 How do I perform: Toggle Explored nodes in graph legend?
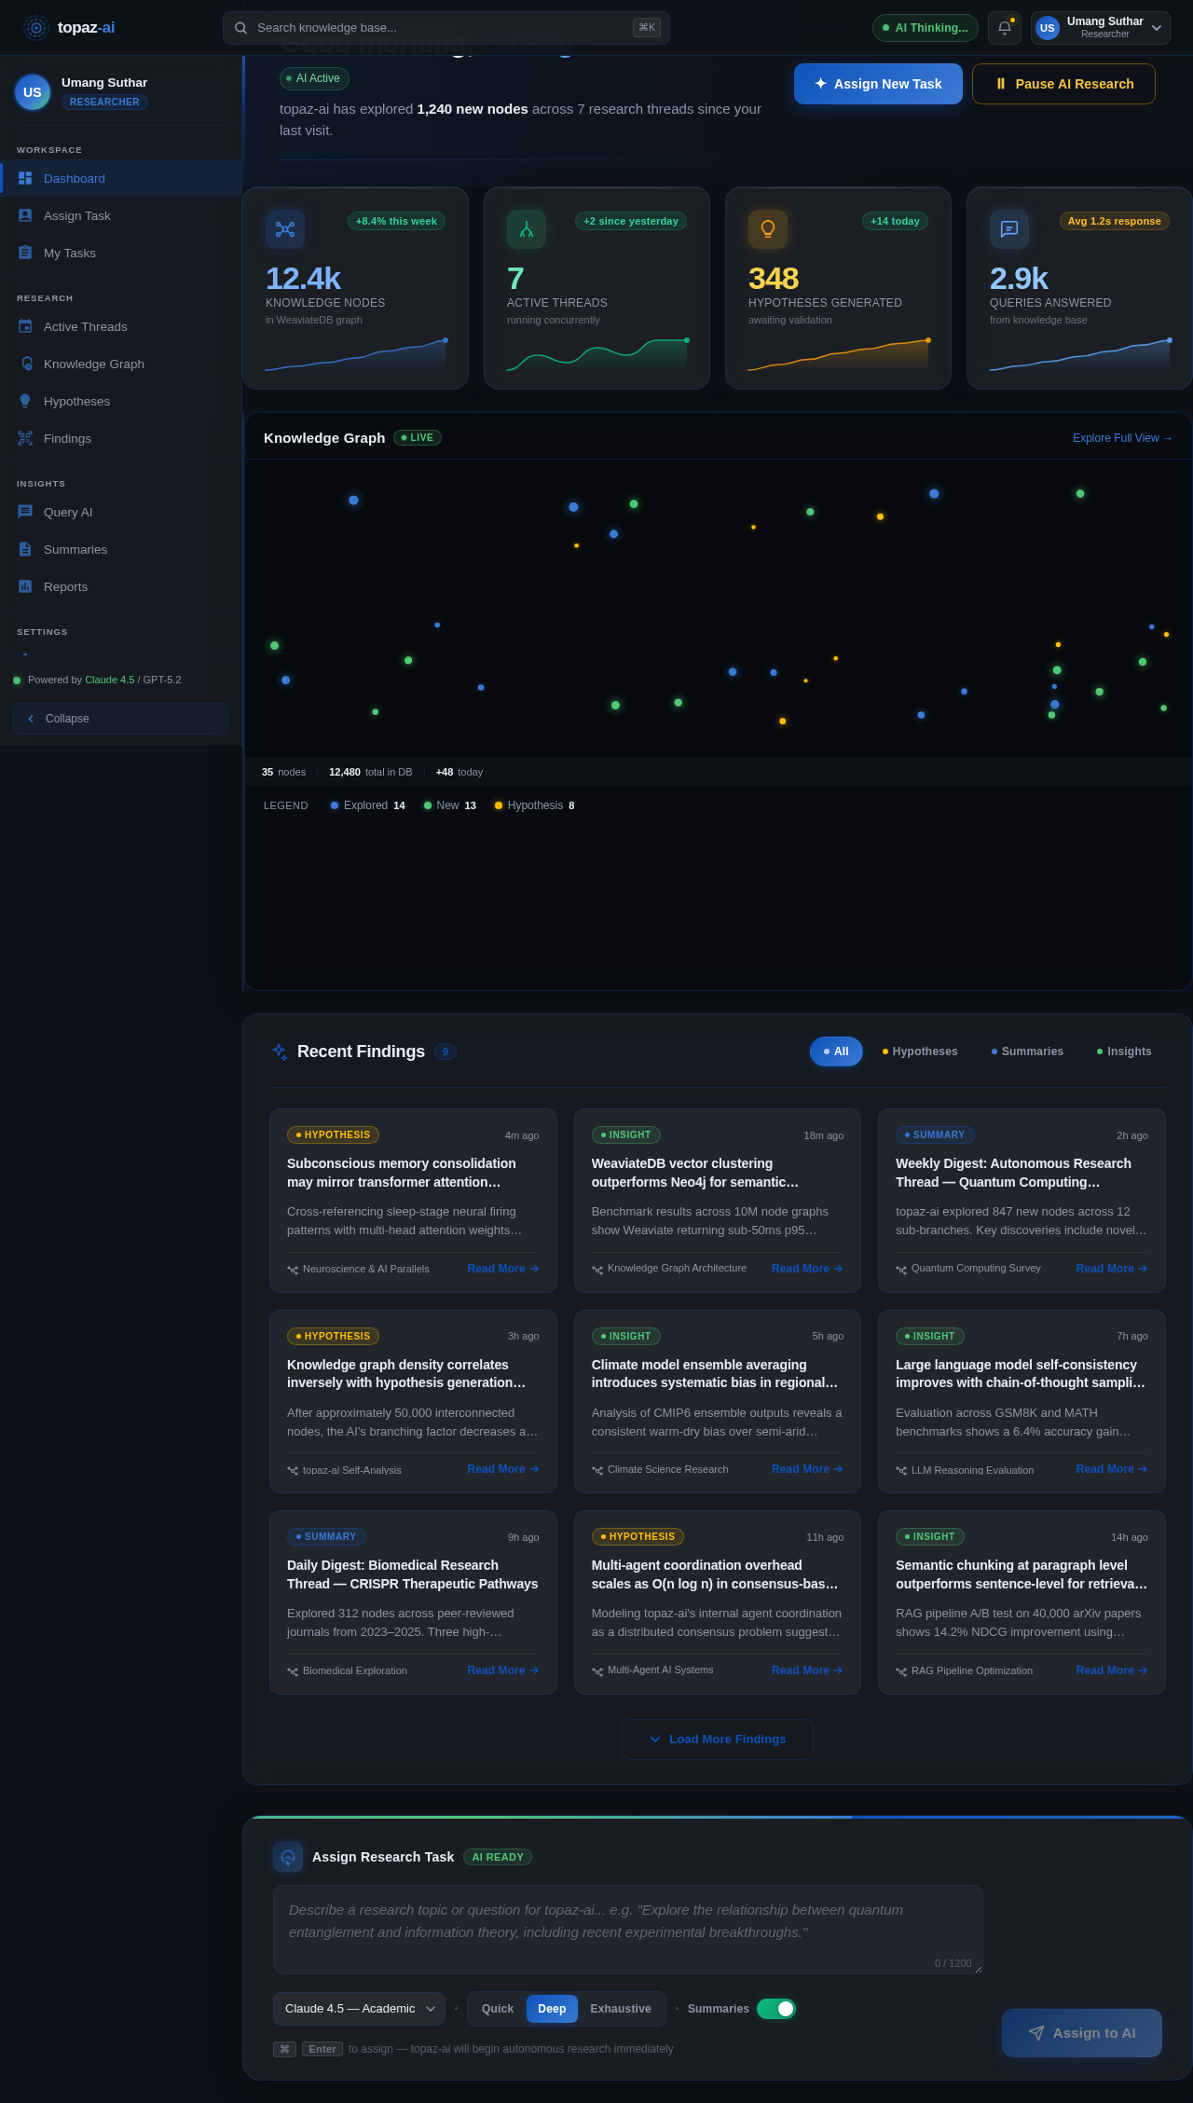pyautogui.click(x=368, y=805)
